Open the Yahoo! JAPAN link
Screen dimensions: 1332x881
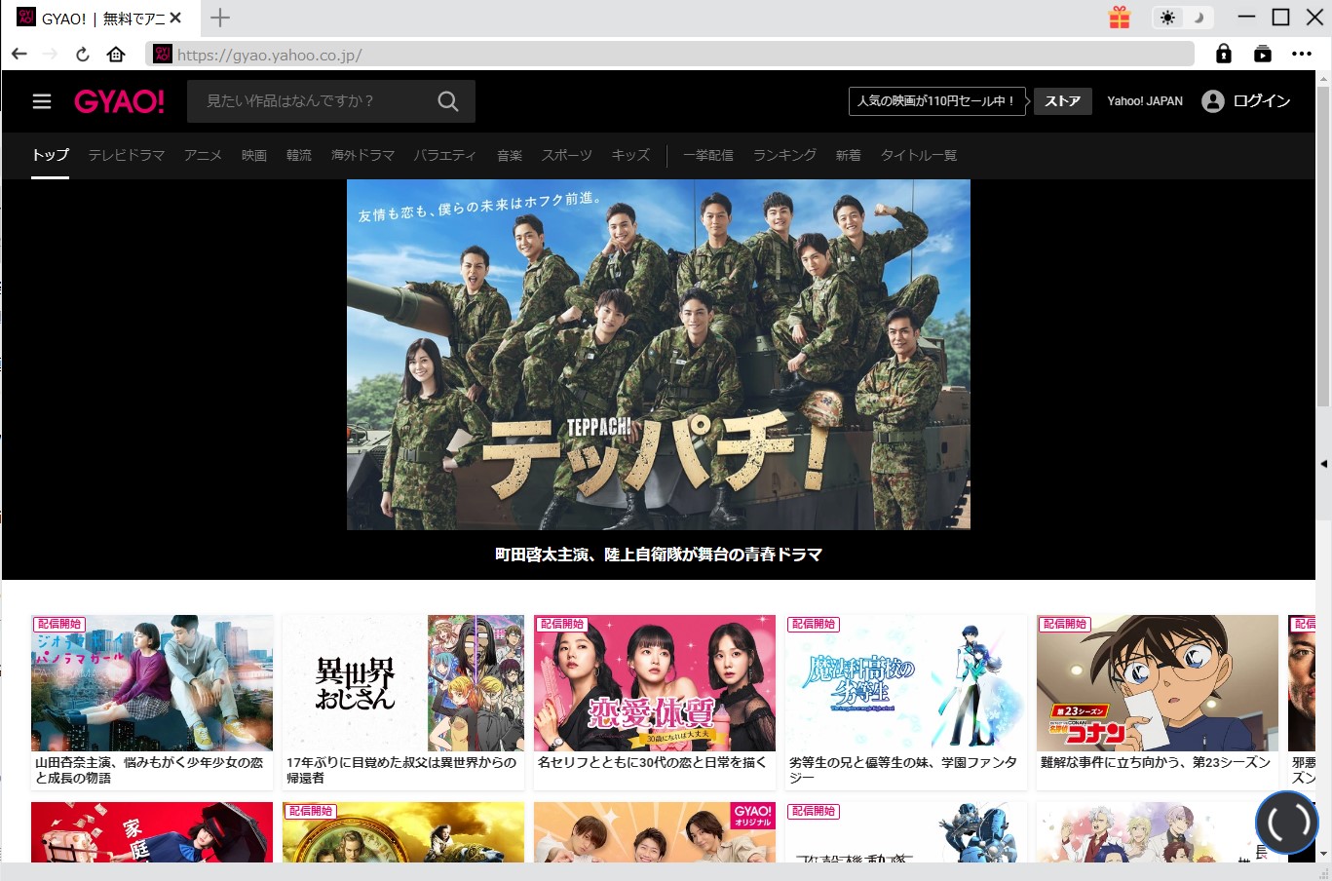pos(1145,101)
